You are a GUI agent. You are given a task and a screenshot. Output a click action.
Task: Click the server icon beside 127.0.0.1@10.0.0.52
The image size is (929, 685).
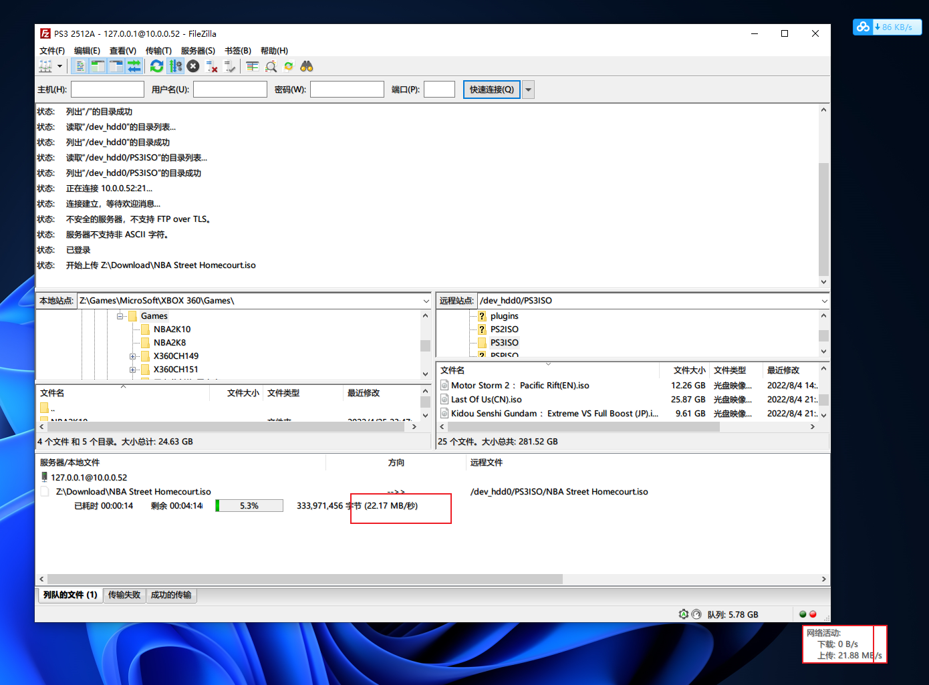point(45,477)
